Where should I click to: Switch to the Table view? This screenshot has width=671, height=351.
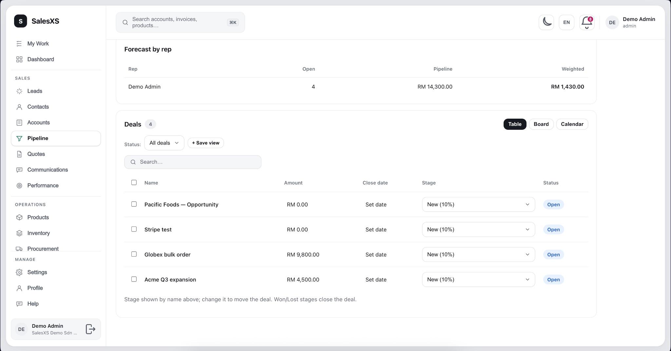click(x=515, y=124)
